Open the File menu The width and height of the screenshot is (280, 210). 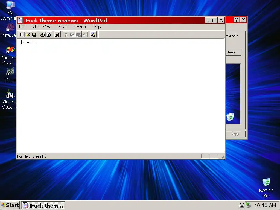(22, 27)
